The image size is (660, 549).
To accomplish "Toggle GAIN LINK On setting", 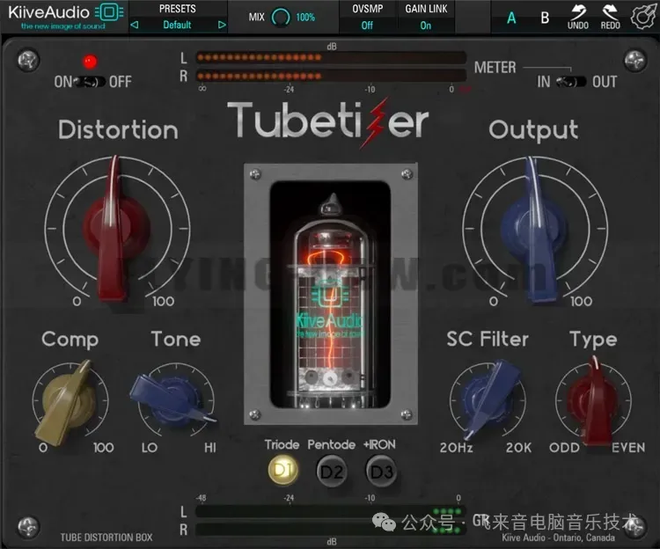I will (x=426, y=26).
